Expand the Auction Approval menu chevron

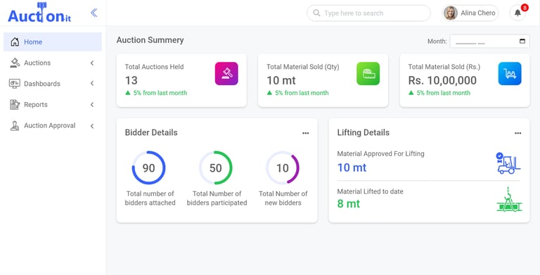pos(92,126)
